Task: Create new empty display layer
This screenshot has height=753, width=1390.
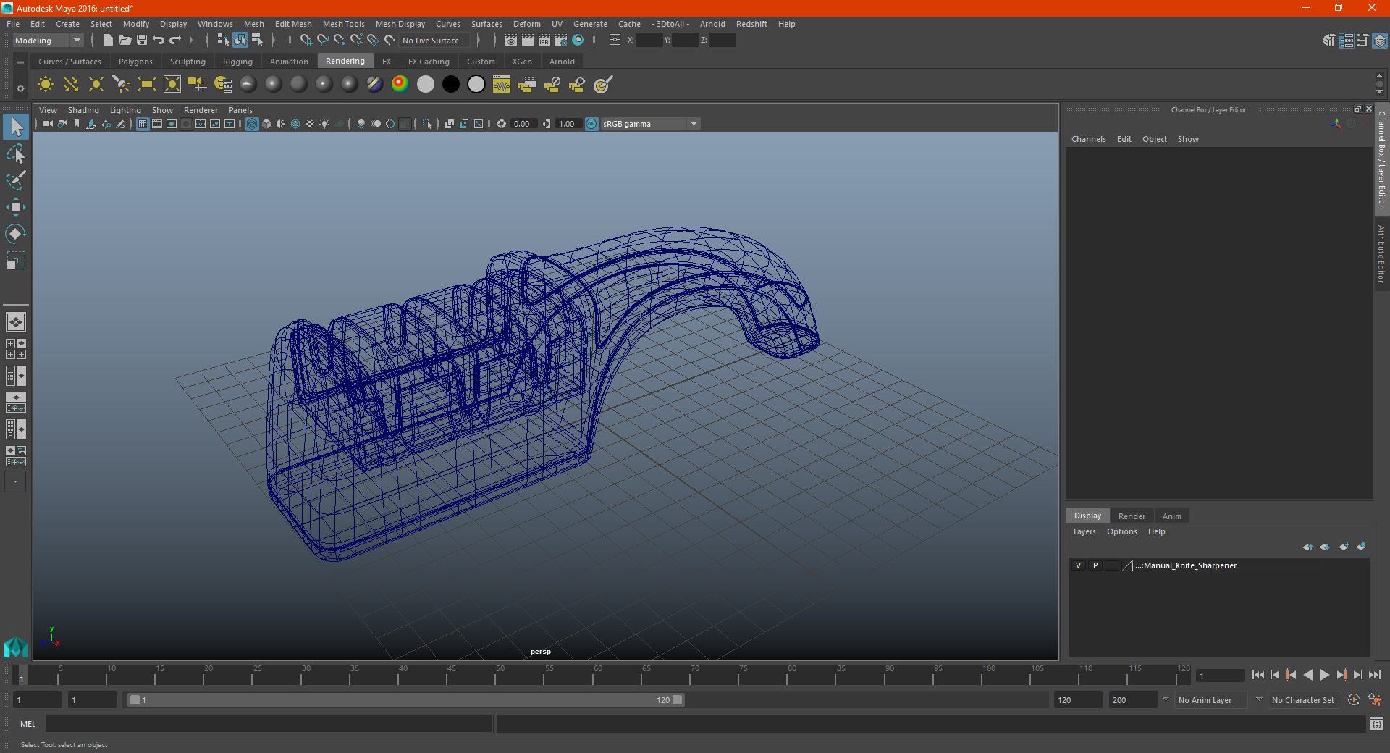Action: 1344,547
